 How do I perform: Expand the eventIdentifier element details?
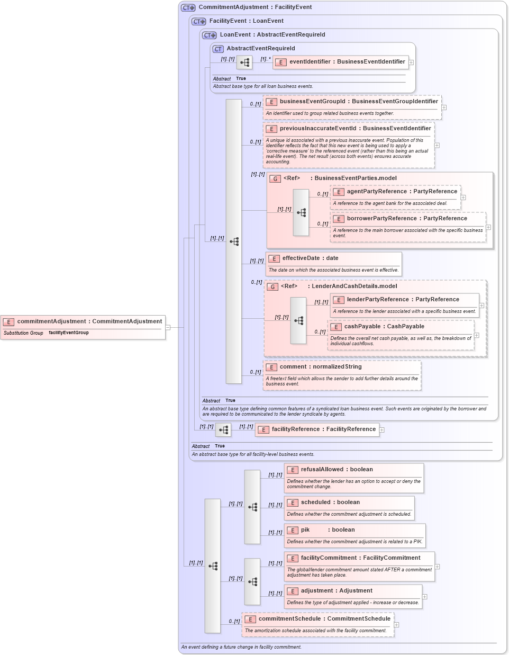[x=412, y=62]
